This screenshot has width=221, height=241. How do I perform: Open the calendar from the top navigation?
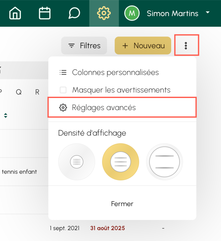(45, 13)
